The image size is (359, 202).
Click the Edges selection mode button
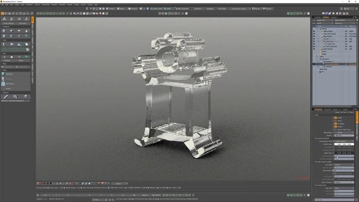click(121, 9)
